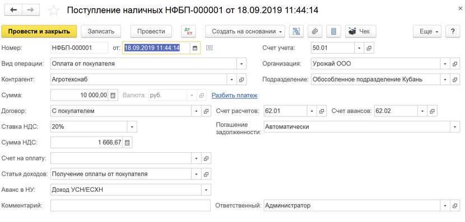Open the Ответственный Администратор record
Screen dimensions: 465x222
click(x=455, y=205)
